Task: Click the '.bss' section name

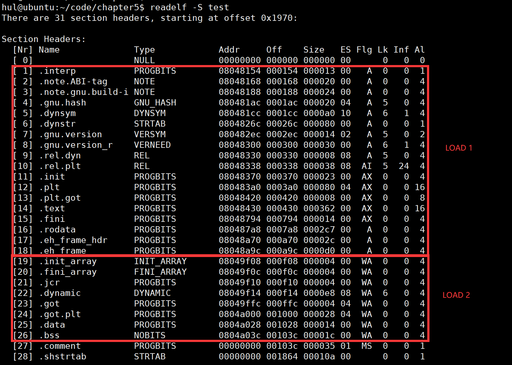Action: [49, 335]
